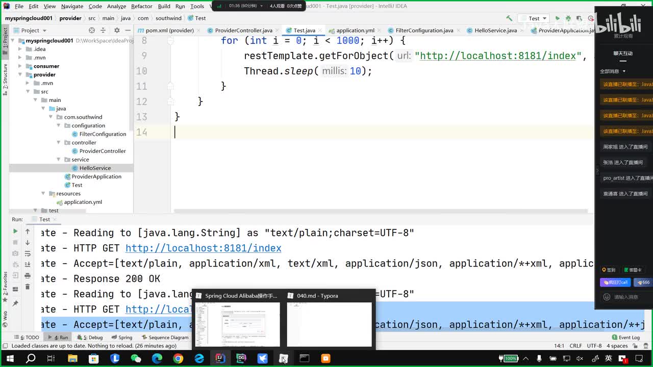
Task: Collapse the resources folder
Action: click(43, 194)
